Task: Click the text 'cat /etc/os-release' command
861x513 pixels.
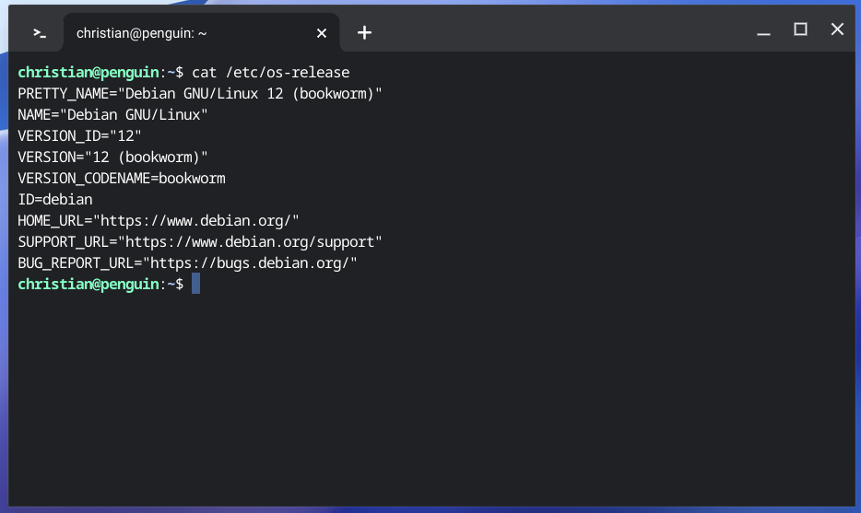Action: click(x=271, y=73)
